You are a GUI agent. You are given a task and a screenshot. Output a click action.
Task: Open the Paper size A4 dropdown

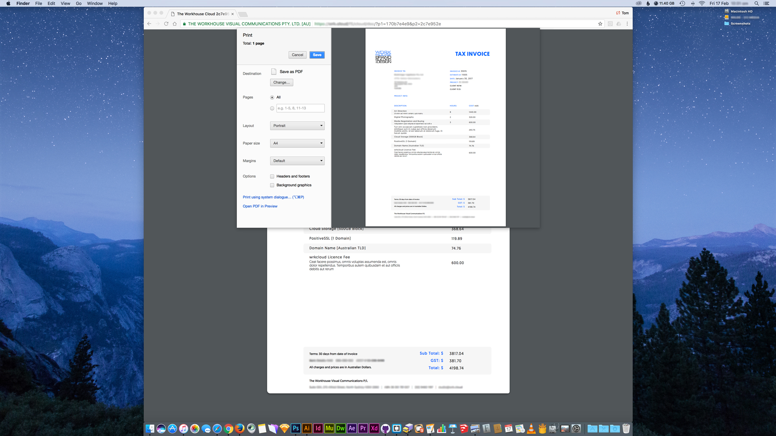[x=297, y=143]
